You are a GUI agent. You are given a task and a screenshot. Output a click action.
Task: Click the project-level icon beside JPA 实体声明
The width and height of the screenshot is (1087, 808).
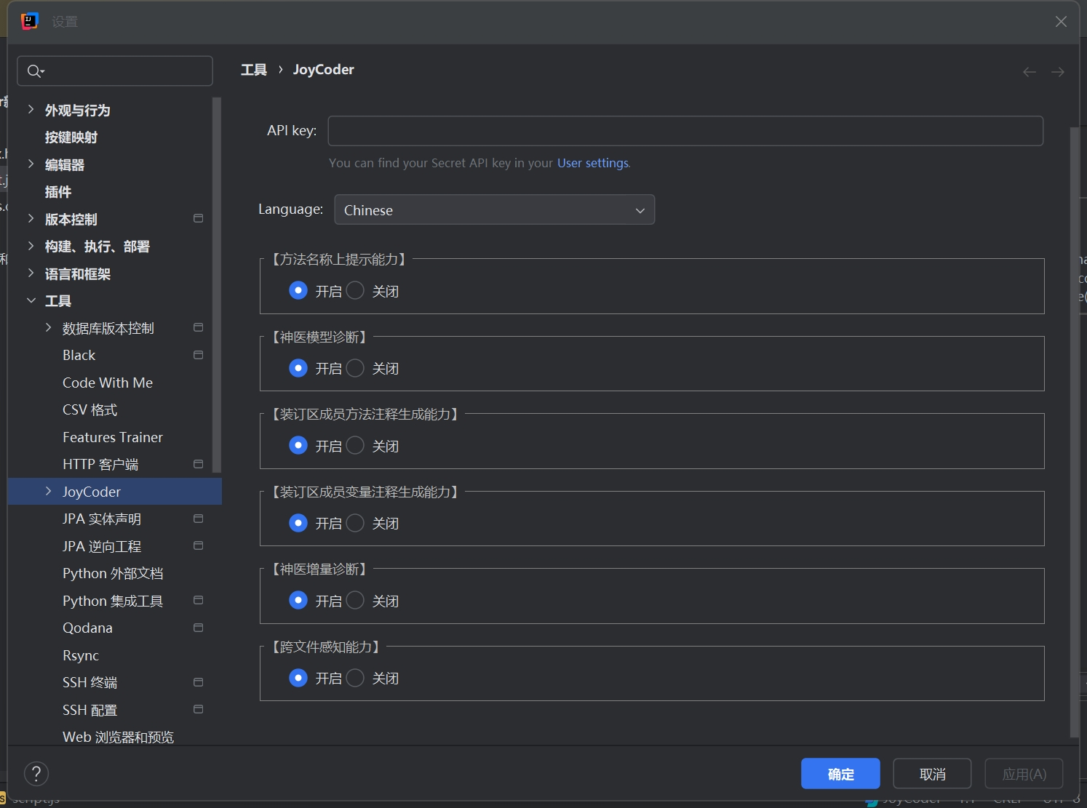pos(198,519)
